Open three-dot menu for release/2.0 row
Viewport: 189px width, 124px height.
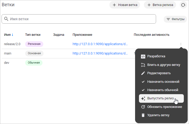tap(181, 44)
